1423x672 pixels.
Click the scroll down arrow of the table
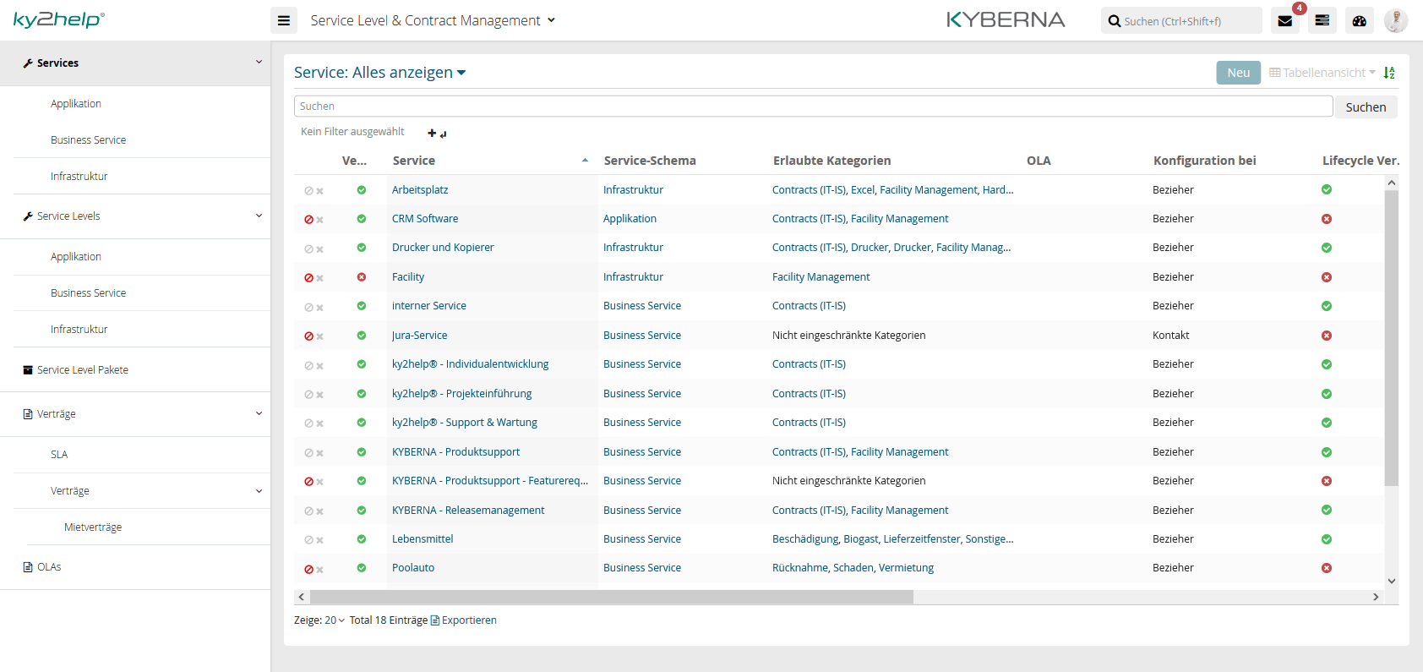(x=1391, y=582)
